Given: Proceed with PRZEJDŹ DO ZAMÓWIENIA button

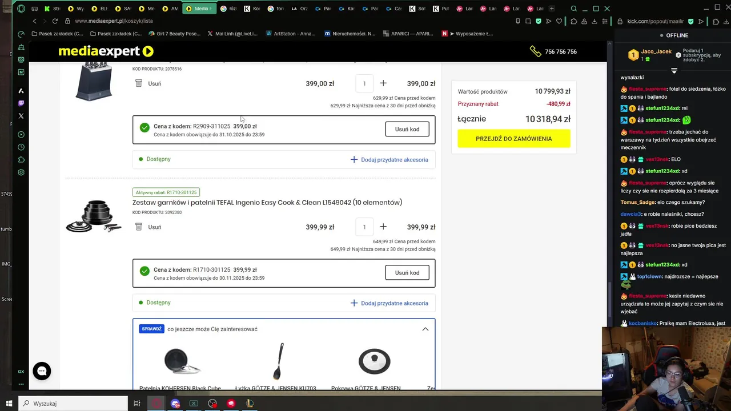Looking at the screenshot, I should (x=513, y=139).
